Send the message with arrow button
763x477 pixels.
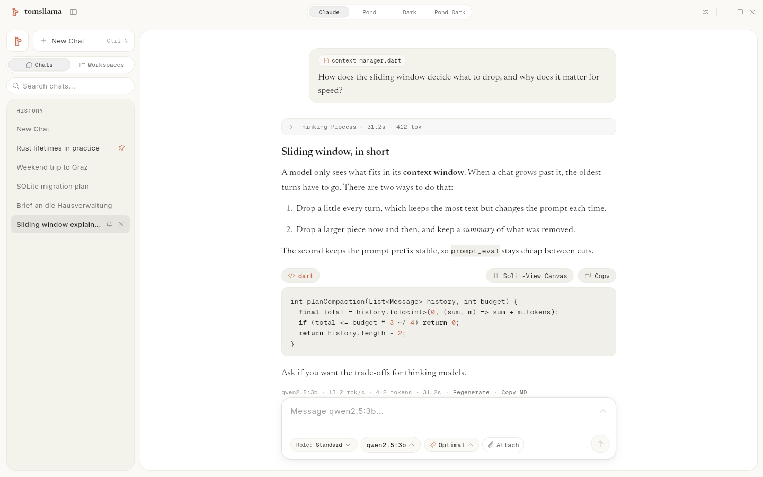[600, 444]
